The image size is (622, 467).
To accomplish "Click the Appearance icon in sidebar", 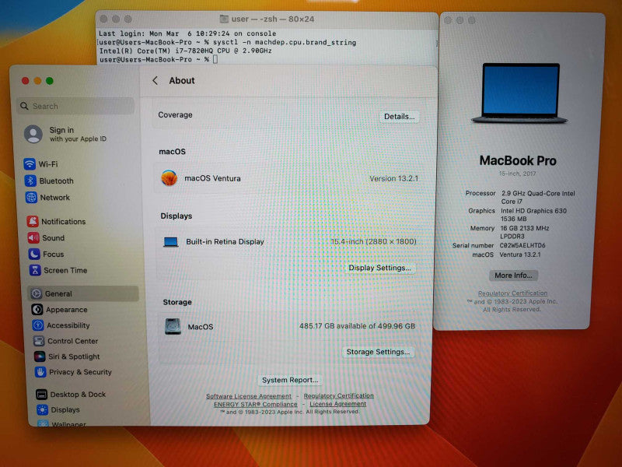I will pyautogui.click(x=37, y=309).
